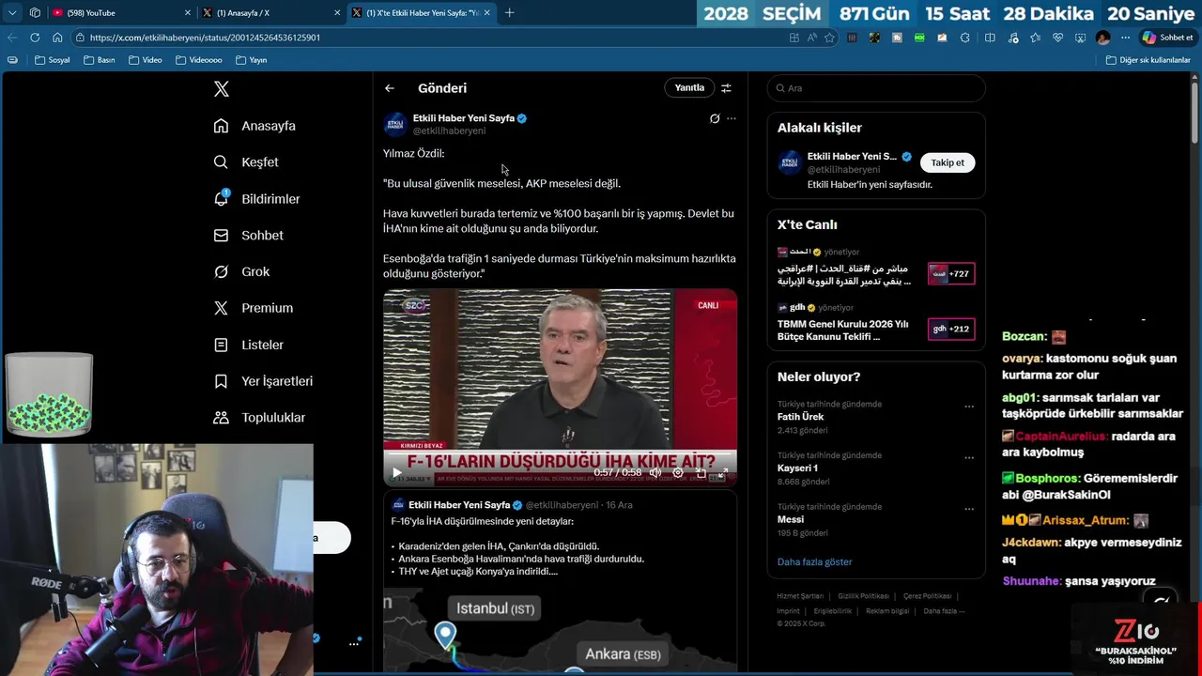Open Listeler from the sidebar
1202x676 pixels.
(x=248, y=345)
